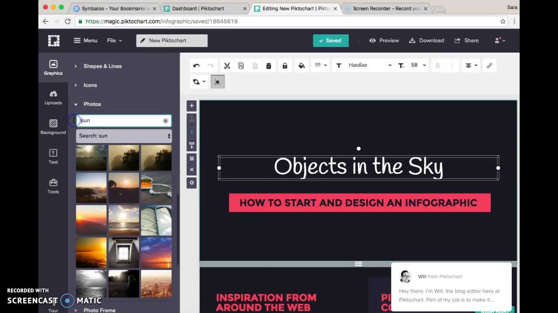This screenshot has height=313, width=558.
Task: Click the Saved button
Action: (331, 40)
